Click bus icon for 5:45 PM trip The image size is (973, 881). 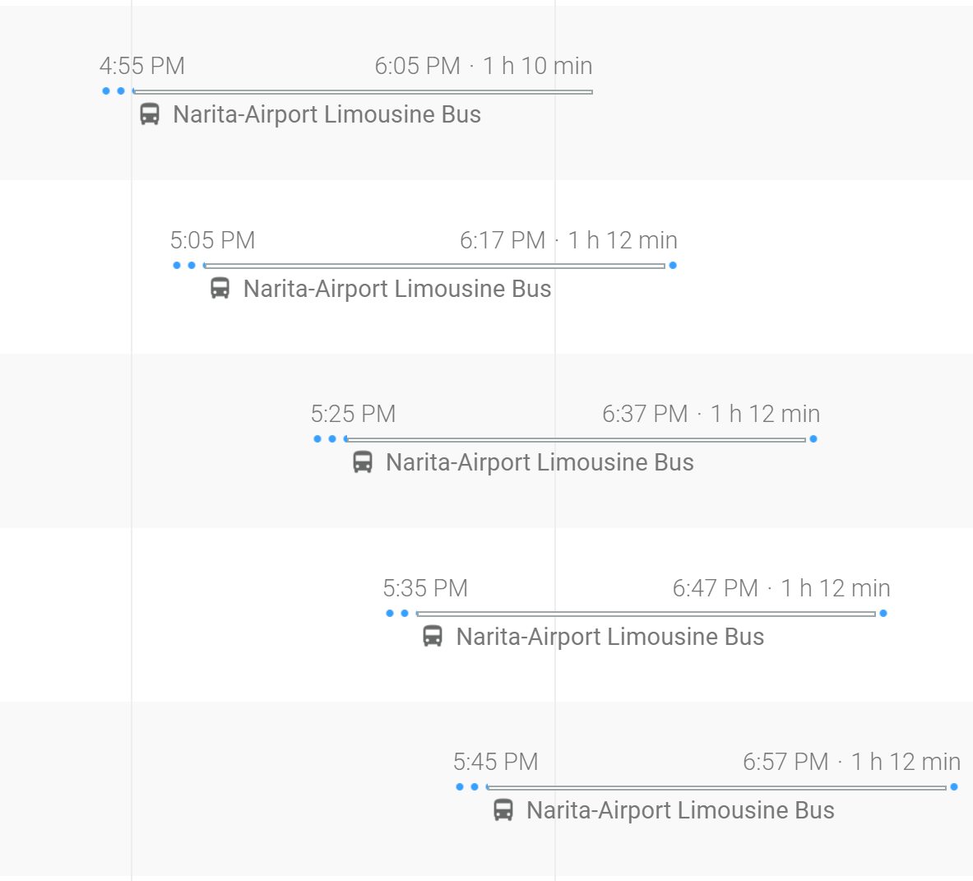tap(503, 810)
